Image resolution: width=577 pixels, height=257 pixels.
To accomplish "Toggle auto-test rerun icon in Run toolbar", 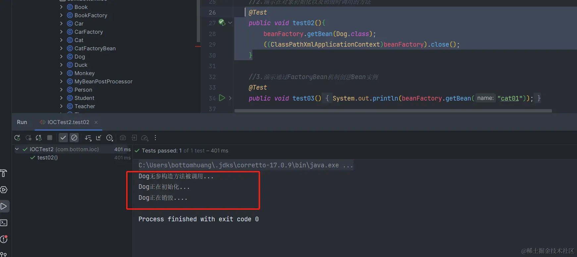I will click(x=39, y=138).
